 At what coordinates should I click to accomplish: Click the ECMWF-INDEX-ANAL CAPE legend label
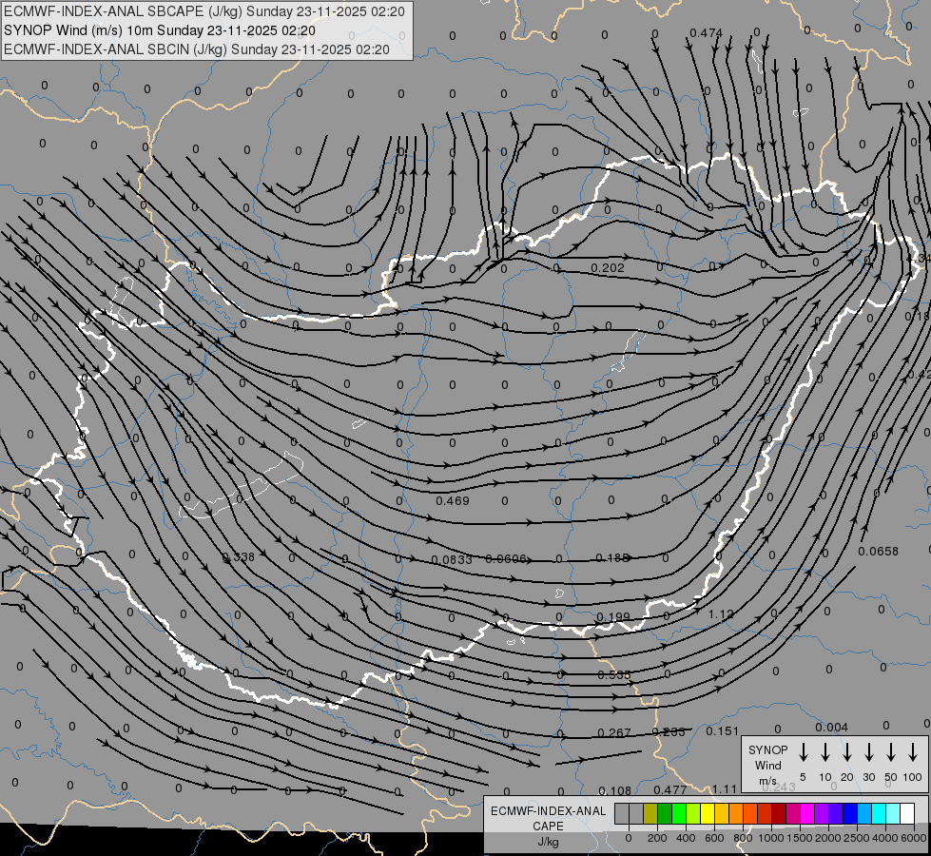point(548,818)
